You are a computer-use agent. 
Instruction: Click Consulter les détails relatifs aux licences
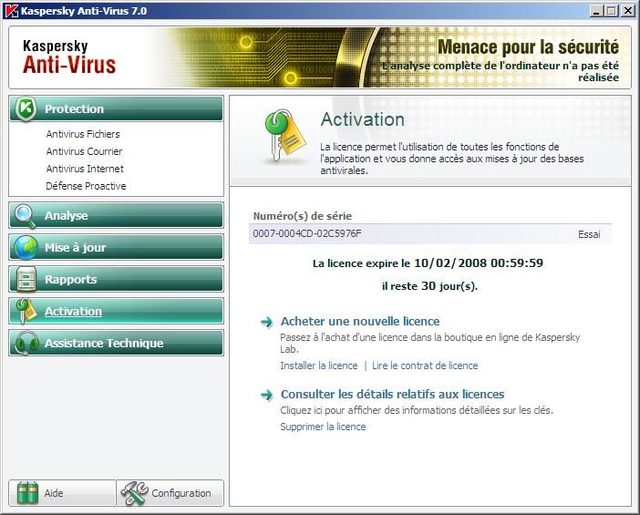392,395
